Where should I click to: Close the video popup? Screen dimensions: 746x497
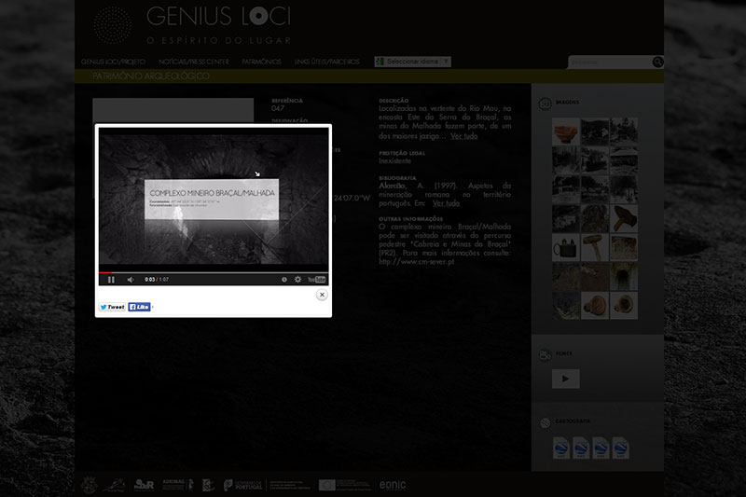[322, 295]
